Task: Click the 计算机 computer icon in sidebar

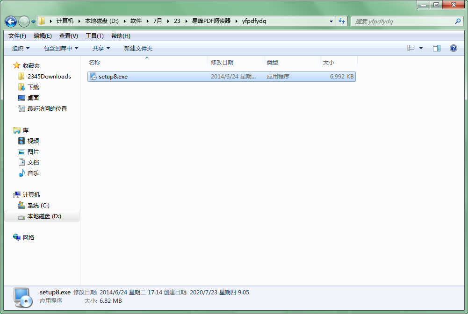Action: click(x=17, y=194)
